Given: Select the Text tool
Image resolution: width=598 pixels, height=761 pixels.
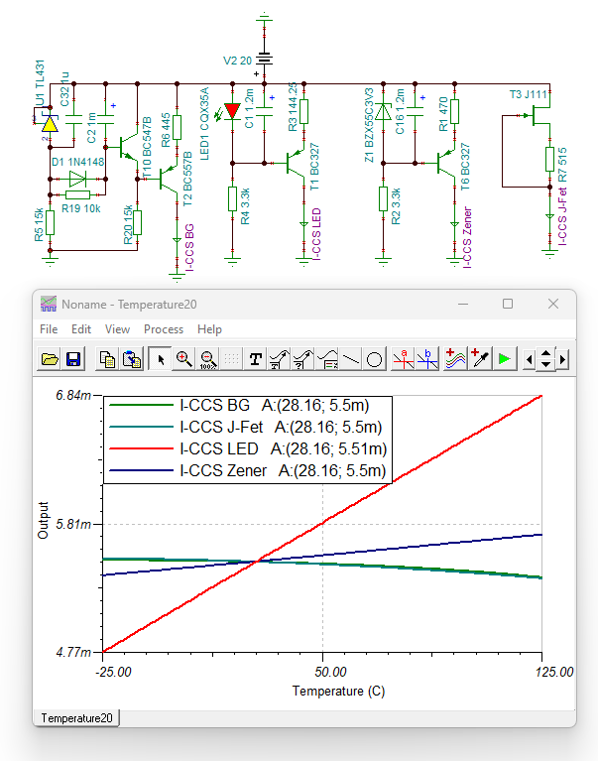Looking at the screenshot, I should click(x=256, y=359).
